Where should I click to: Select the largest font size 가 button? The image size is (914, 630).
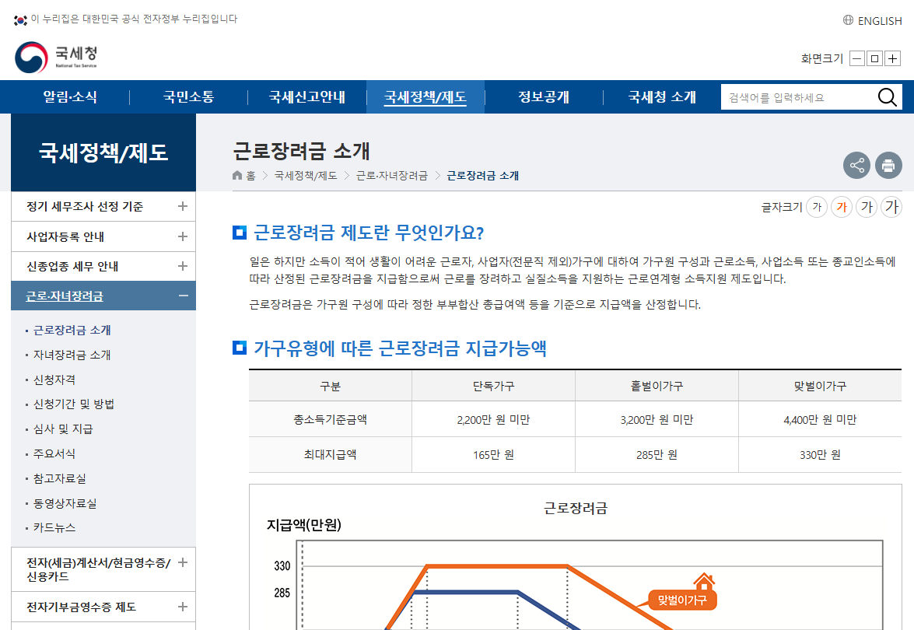click(891, 207)
